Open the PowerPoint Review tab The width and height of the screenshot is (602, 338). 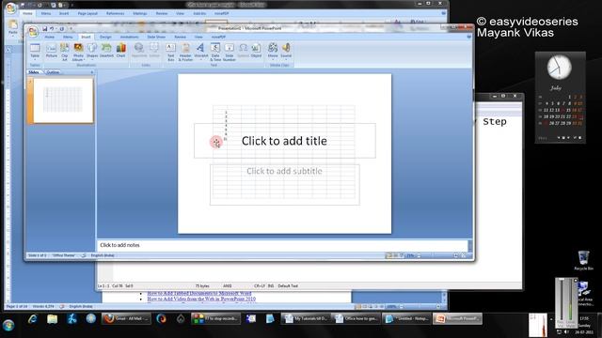pyautogui.click(x=180, y=37)
